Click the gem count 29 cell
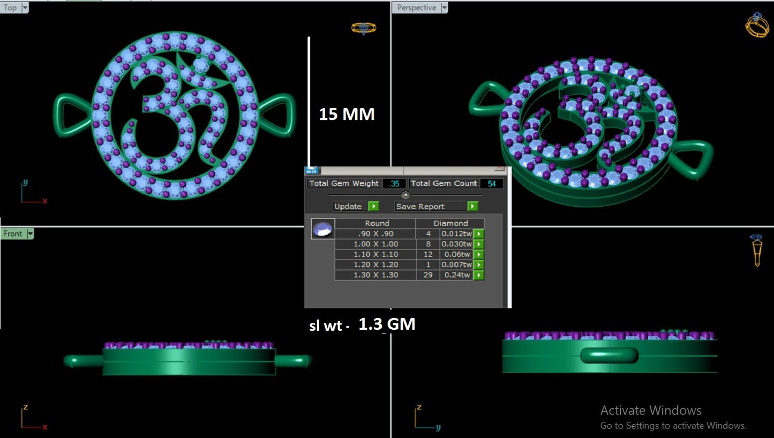 click(x=428, y=275)
